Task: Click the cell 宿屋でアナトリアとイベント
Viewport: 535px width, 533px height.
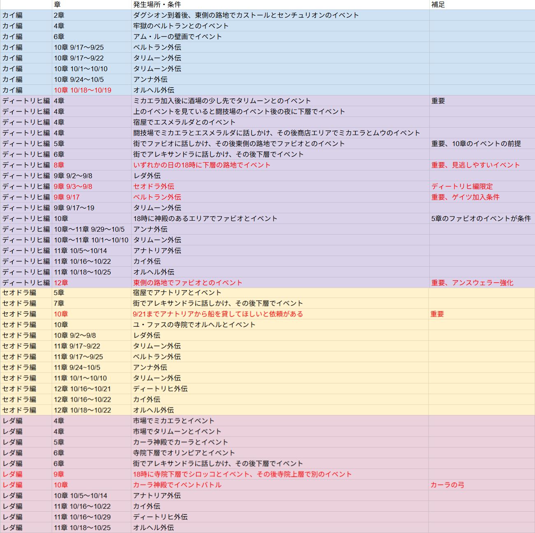Action: pyautogui.click(x=280, y=293)
